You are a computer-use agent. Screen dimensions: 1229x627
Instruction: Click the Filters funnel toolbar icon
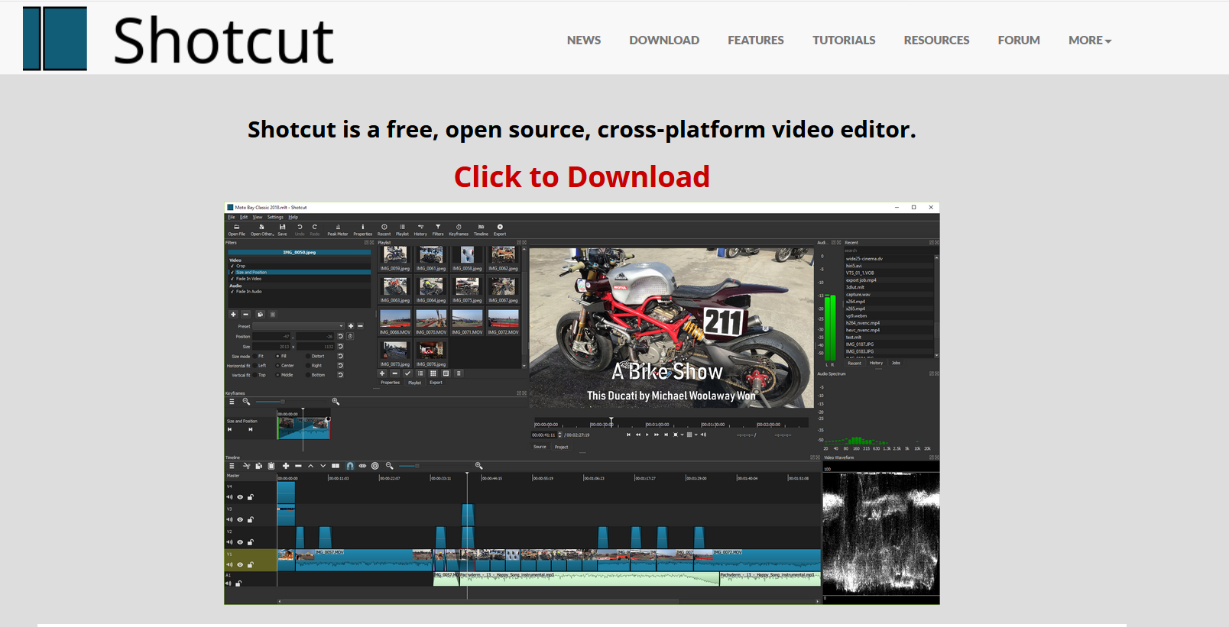[438, 230]
